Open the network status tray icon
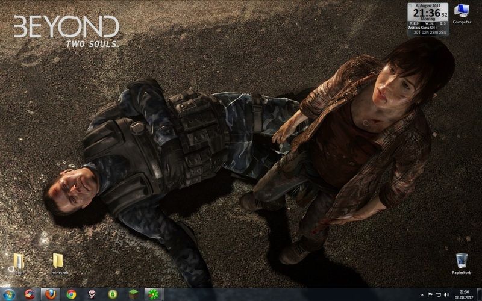 (x=439, y=295)
